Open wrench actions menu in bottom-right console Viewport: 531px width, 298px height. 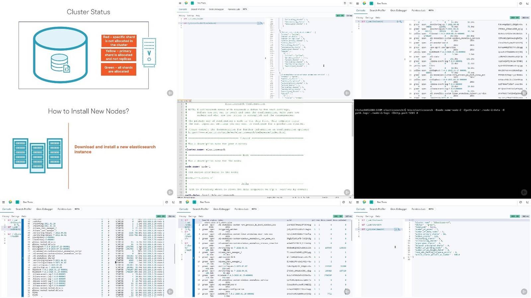tap(399, 229)
